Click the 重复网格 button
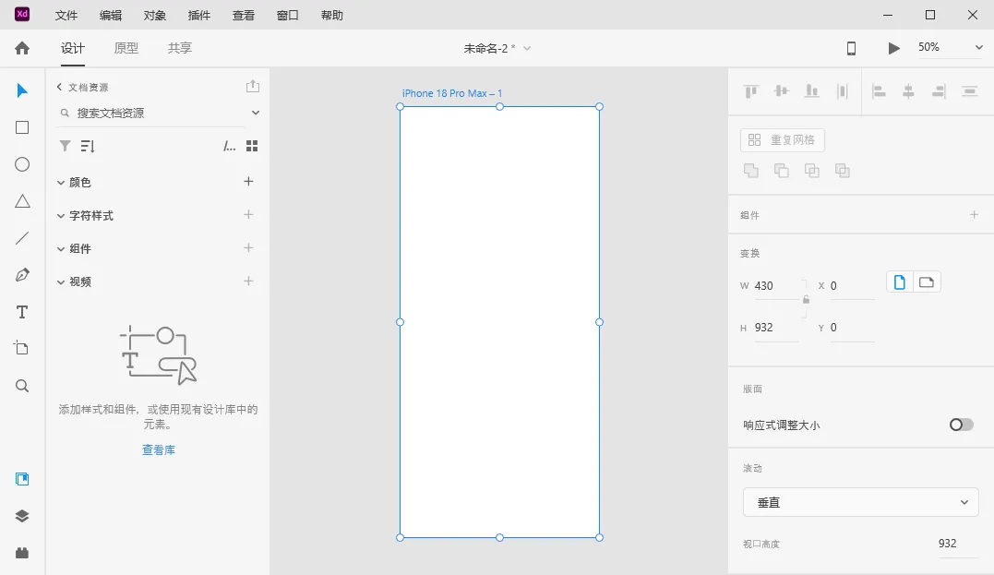The height and width of the screenshot is (575, 994). click(x=782, y=140)
